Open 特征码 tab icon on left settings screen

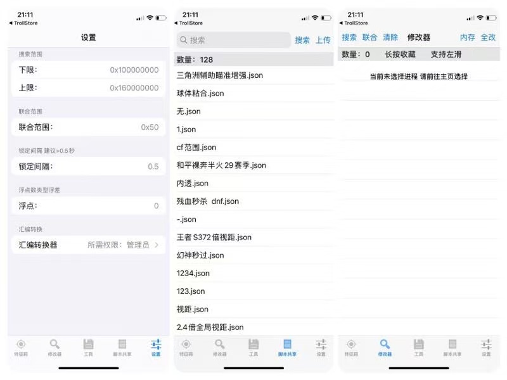21,347
